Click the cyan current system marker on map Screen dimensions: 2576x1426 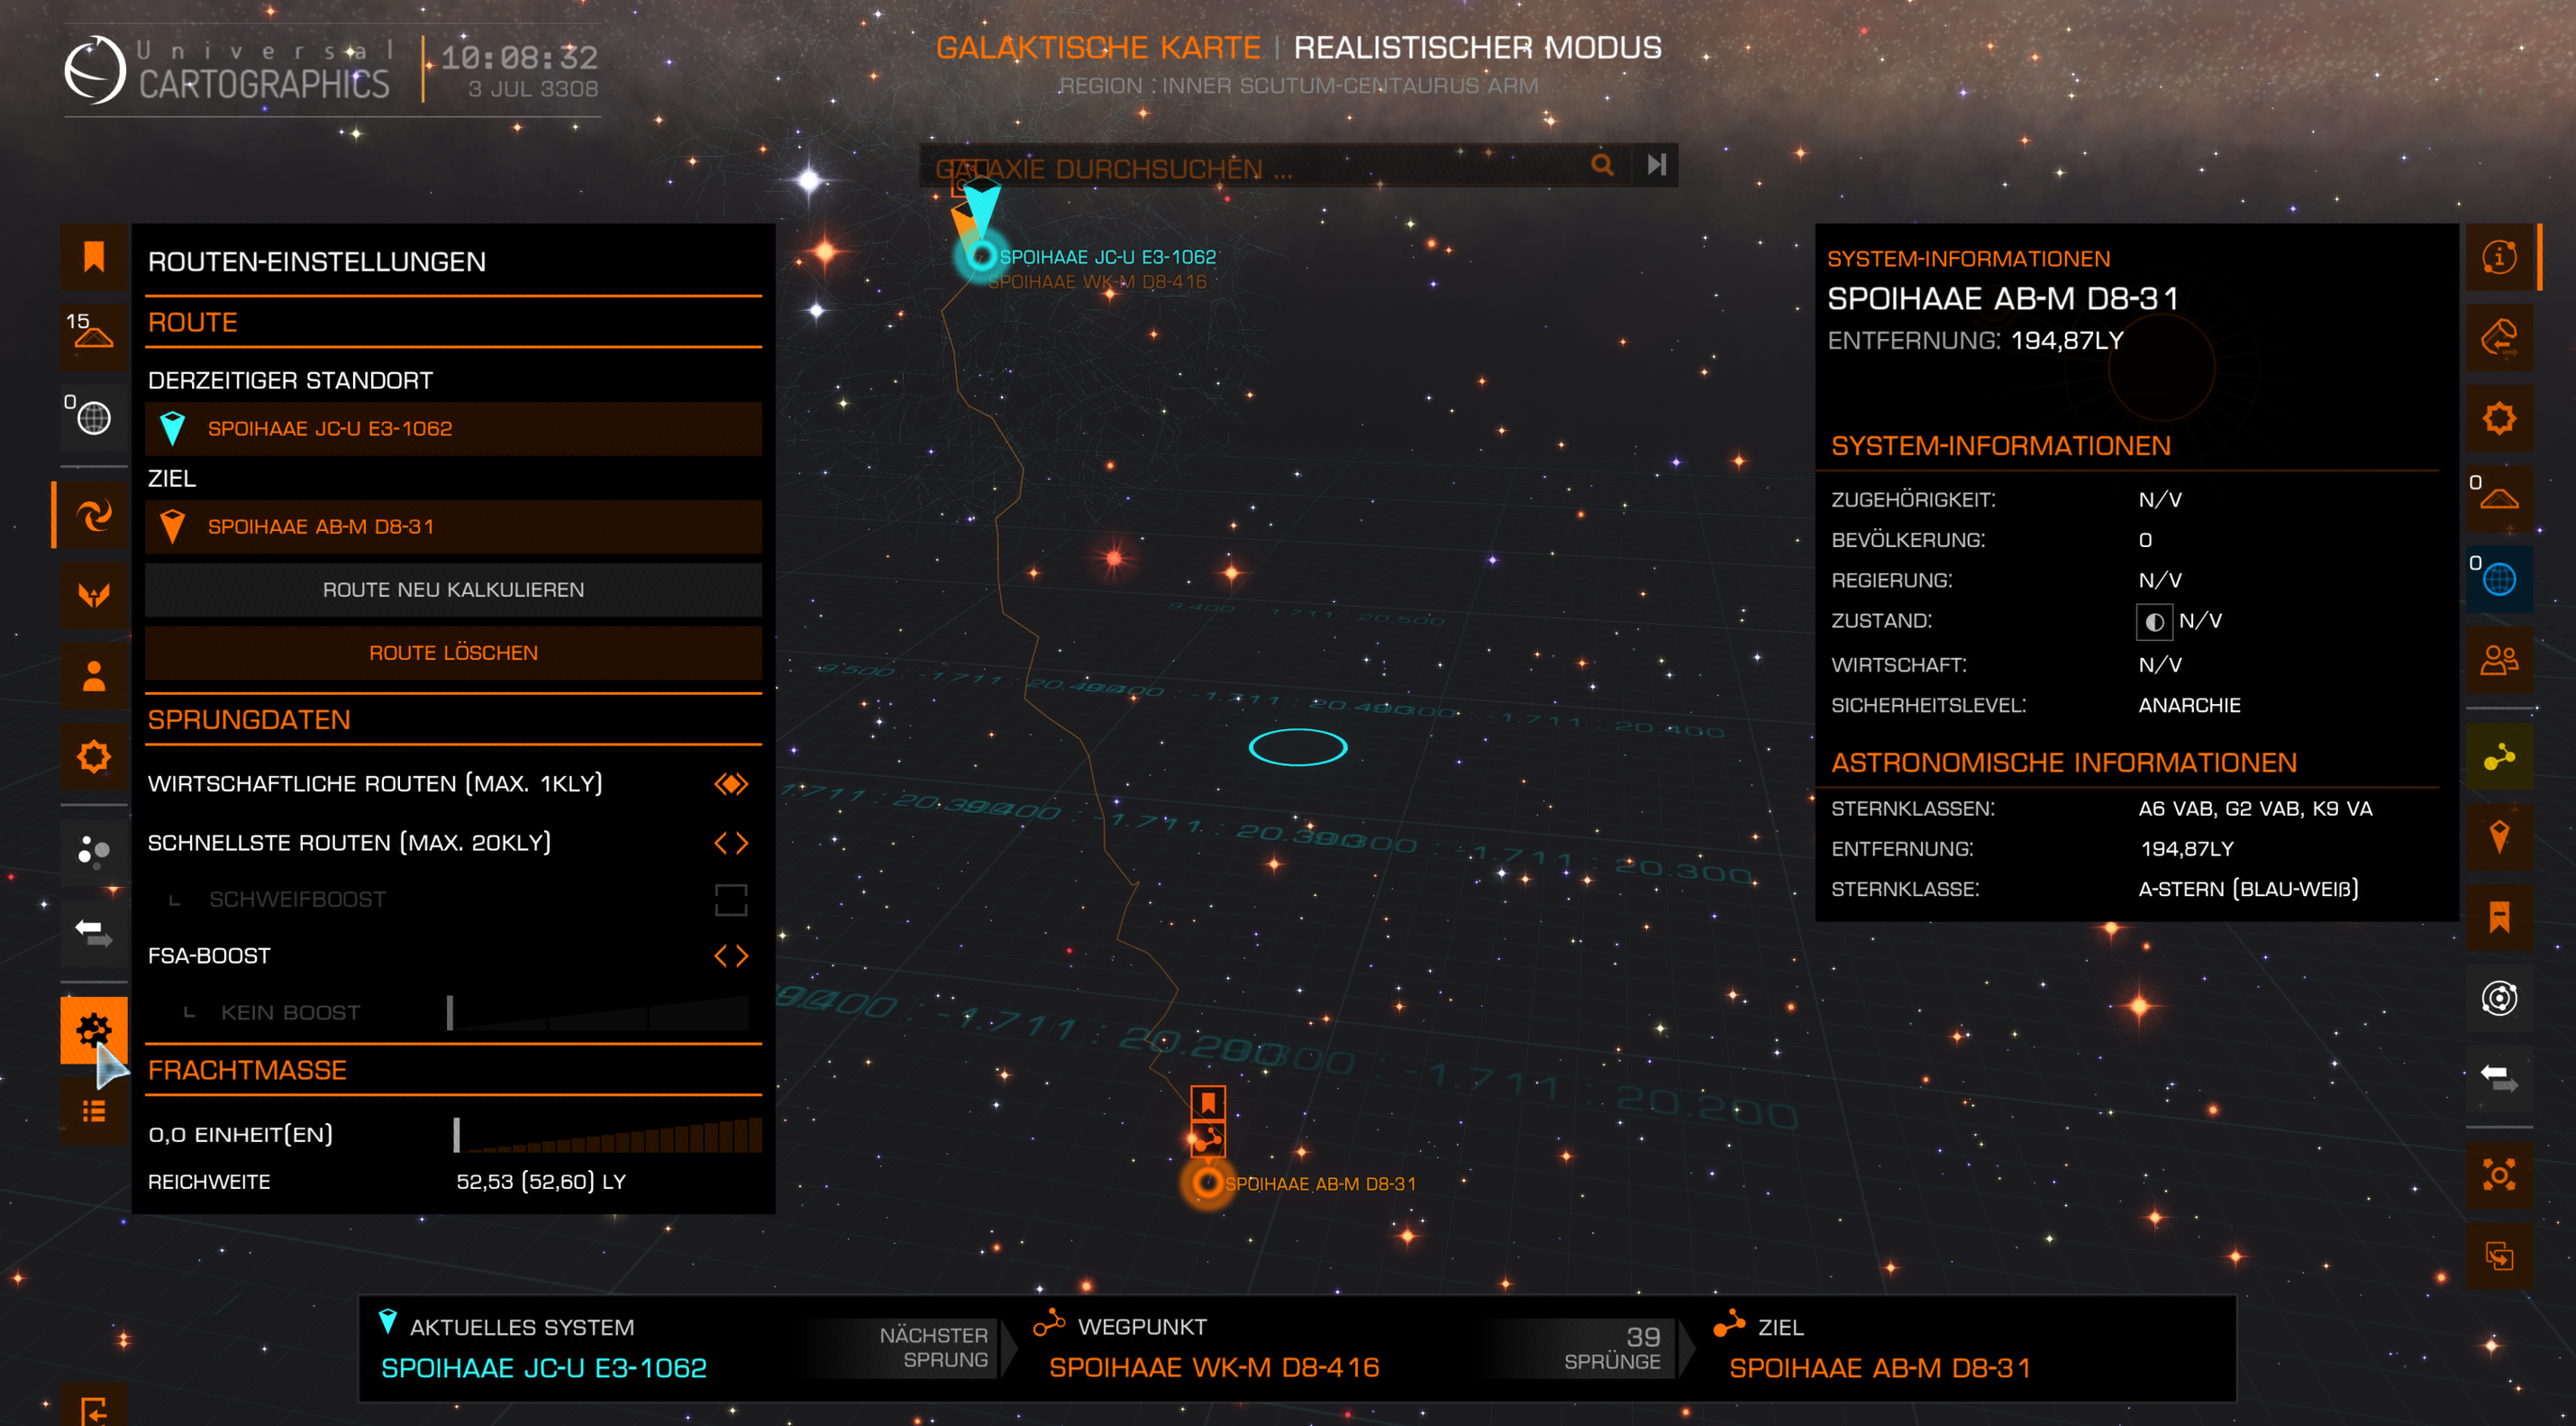tap(981, 256)
